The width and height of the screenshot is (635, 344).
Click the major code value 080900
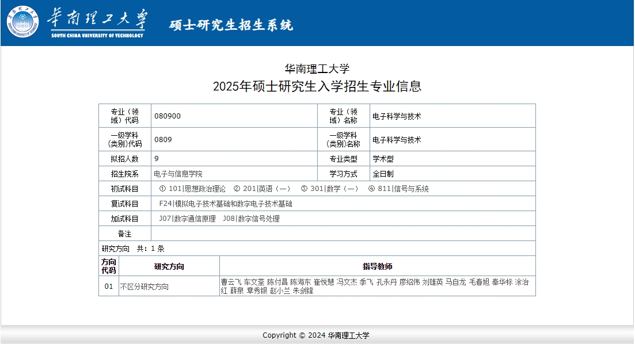[168, 116]
